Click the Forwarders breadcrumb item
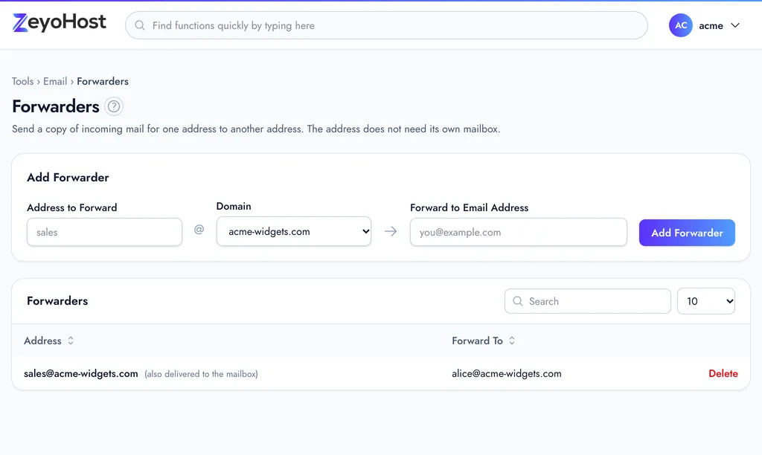Image resolution: width=762 pixels, height=455 pixels. [x=103, y=81]
